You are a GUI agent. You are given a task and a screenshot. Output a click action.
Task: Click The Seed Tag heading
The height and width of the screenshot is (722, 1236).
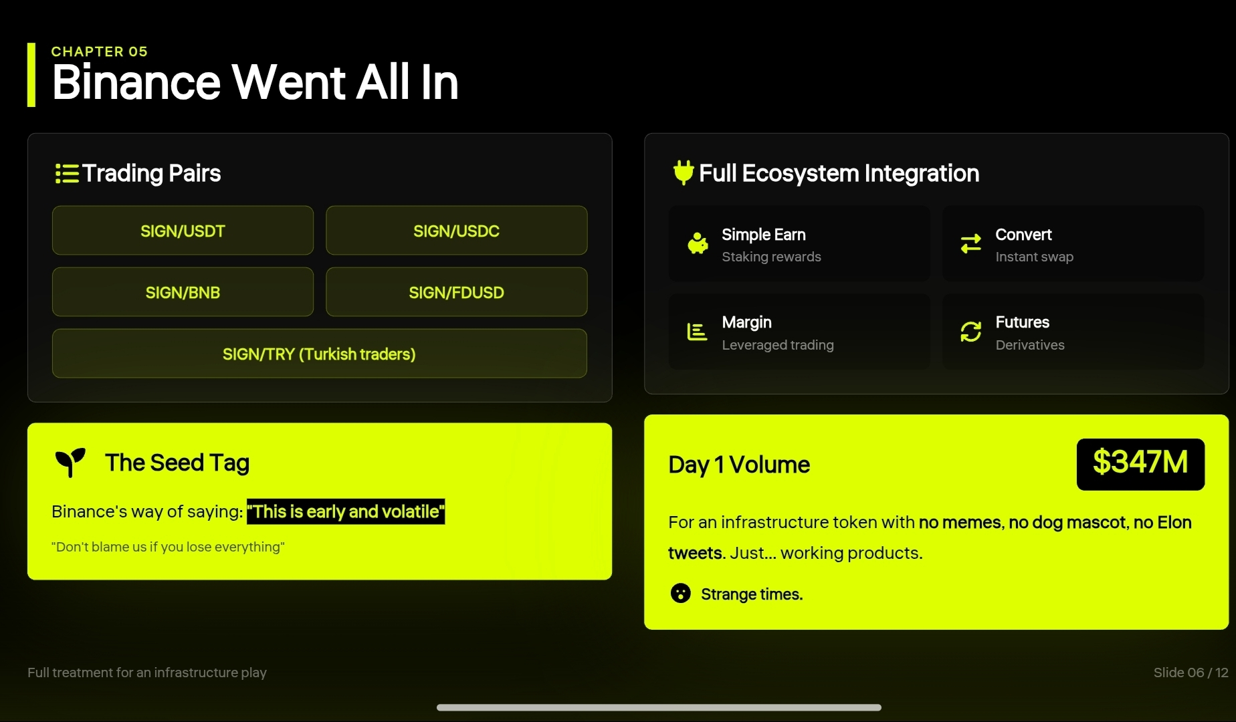[x=177, y=463]
